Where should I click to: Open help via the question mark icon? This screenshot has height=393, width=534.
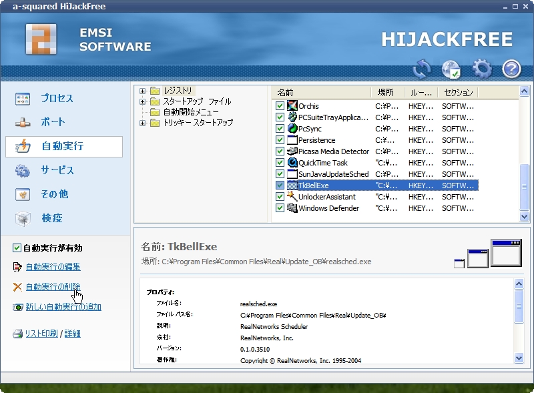[511, 69]
